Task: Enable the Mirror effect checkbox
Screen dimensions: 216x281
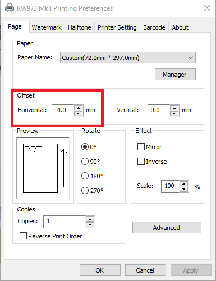Action: pos(141,147)
